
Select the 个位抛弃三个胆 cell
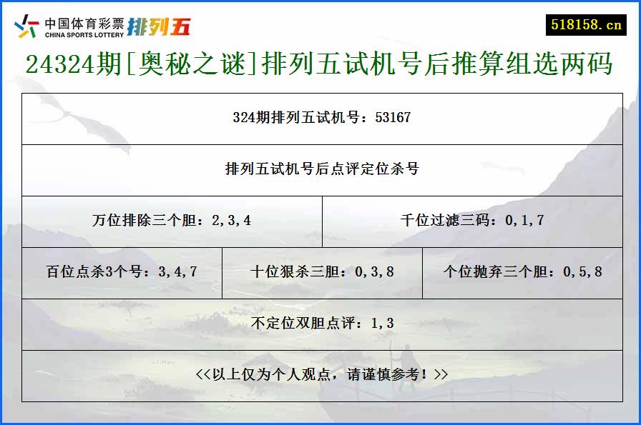[x=522, y=271]
